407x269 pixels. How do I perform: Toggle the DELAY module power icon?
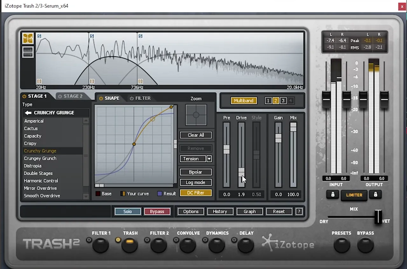234,240
